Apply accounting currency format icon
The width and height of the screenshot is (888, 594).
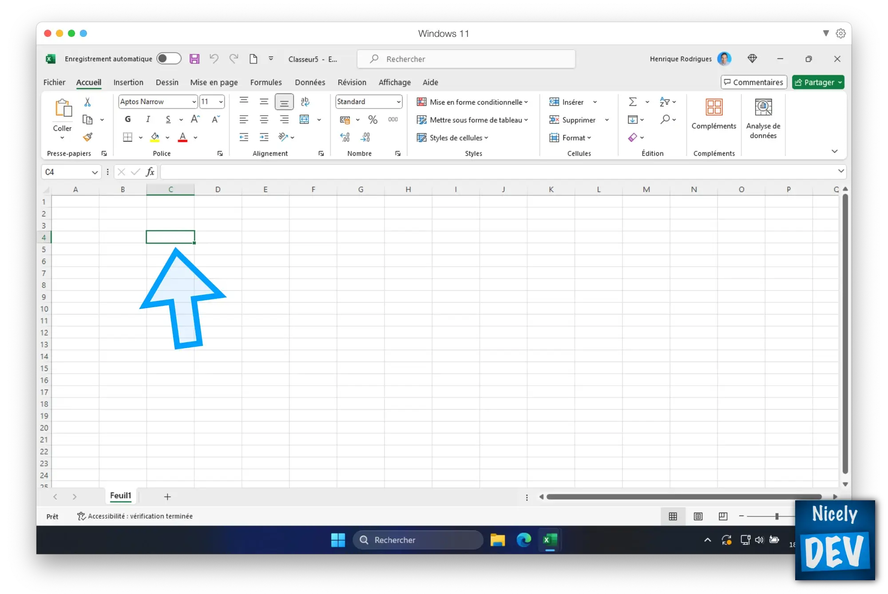(345, 119)
